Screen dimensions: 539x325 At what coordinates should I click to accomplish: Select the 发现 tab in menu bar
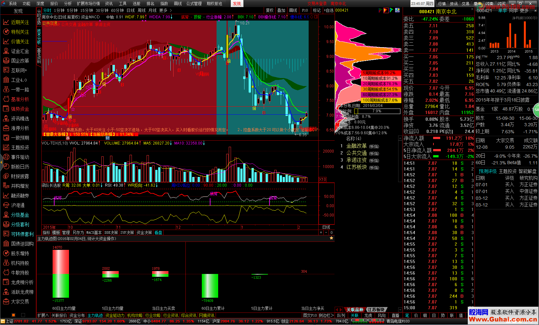[237, 4]
